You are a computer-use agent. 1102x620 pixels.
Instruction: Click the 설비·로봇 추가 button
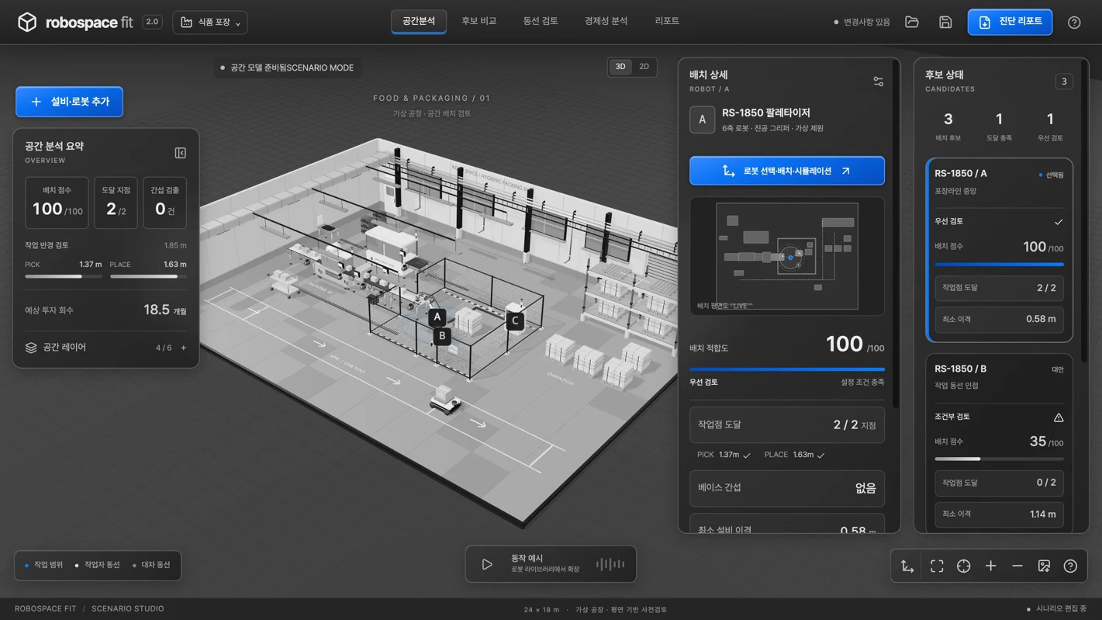click(x=69, y=102)
